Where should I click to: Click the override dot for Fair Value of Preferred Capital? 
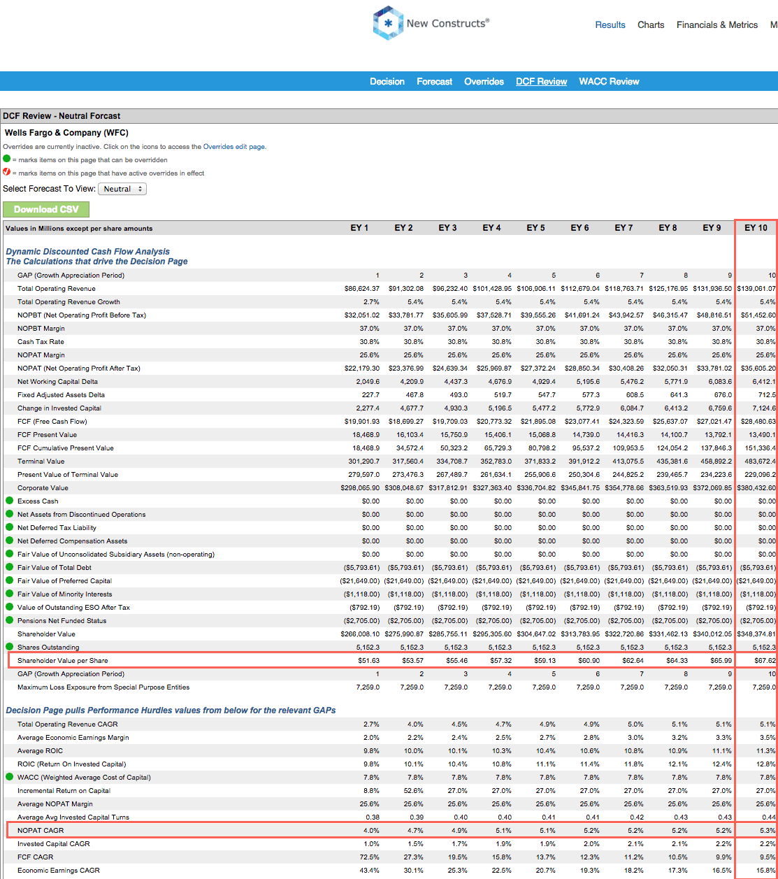point(10,580)
